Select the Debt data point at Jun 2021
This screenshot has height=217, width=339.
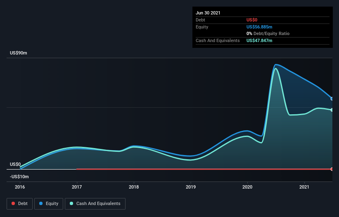[x=332, y=169]
